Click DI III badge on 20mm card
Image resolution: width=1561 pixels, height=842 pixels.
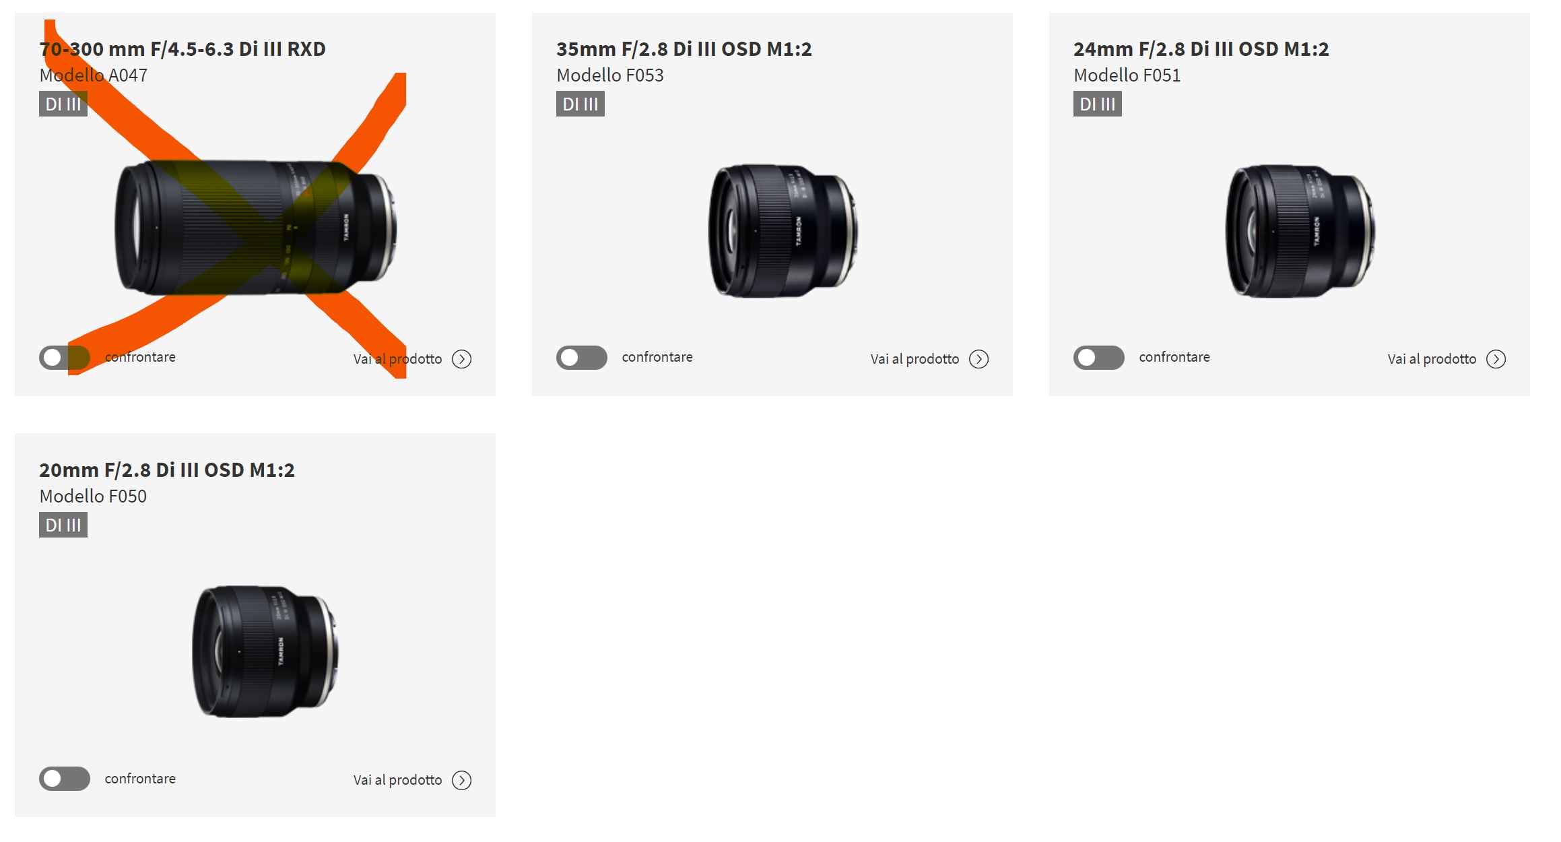(x=63, y=525)
